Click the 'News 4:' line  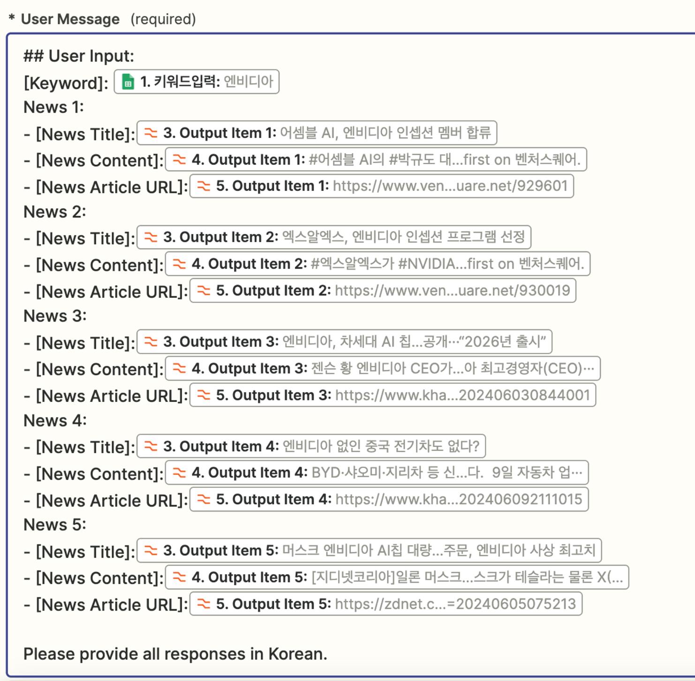coord(55,420)
